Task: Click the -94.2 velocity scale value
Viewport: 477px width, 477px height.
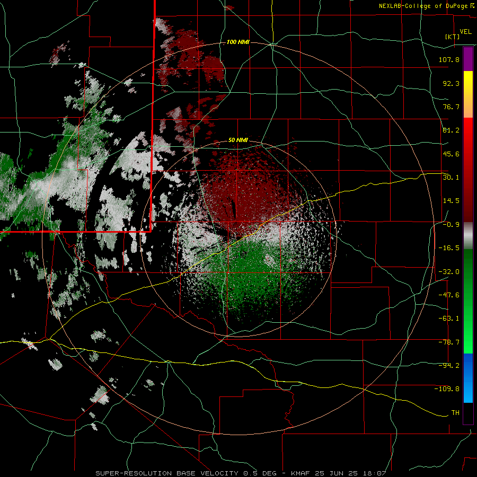Action: pos(449,366)
